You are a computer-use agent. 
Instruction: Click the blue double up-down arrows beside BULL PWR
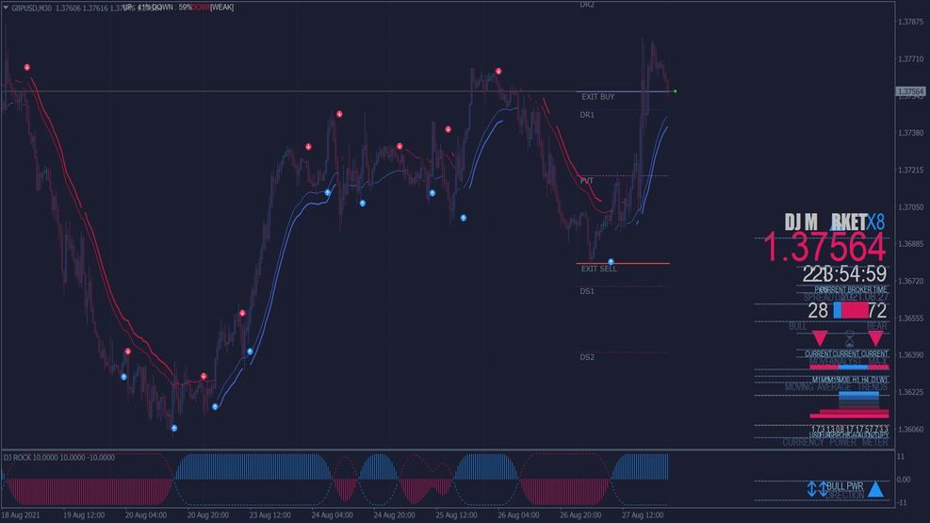(817, 489)
